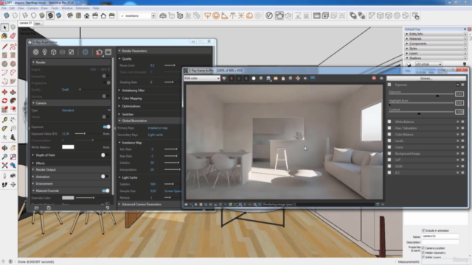Uncheck the Exposure correction checkbox
Screen dimensions: 472x265
(389, 85)
